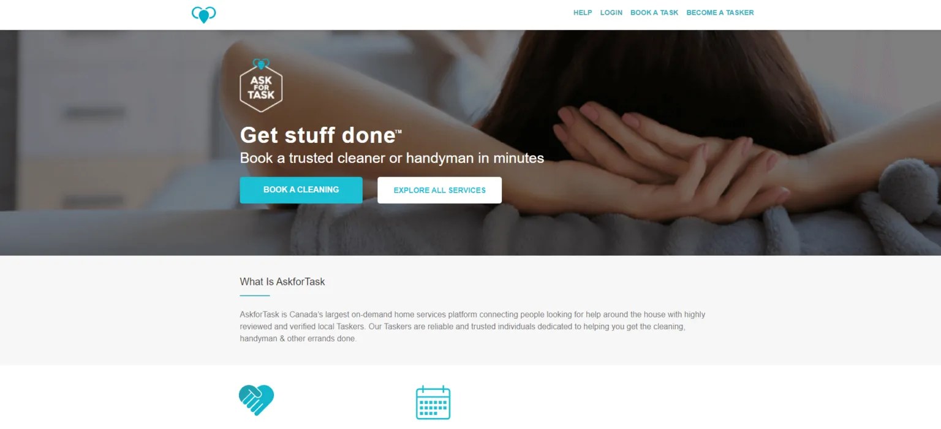Click the Book a trusted cleaner subheading

(391, 158)
